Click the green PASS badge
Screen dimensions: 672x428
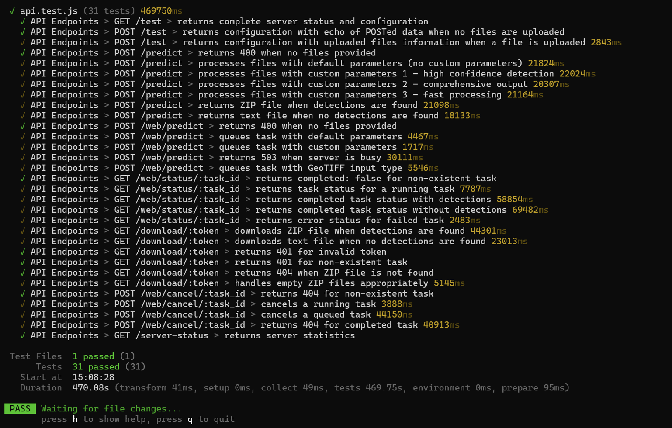coord(20,409)
